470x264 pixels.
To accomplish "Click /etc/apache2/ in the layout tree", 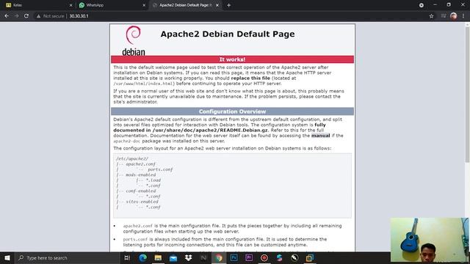I will (132, 158).
